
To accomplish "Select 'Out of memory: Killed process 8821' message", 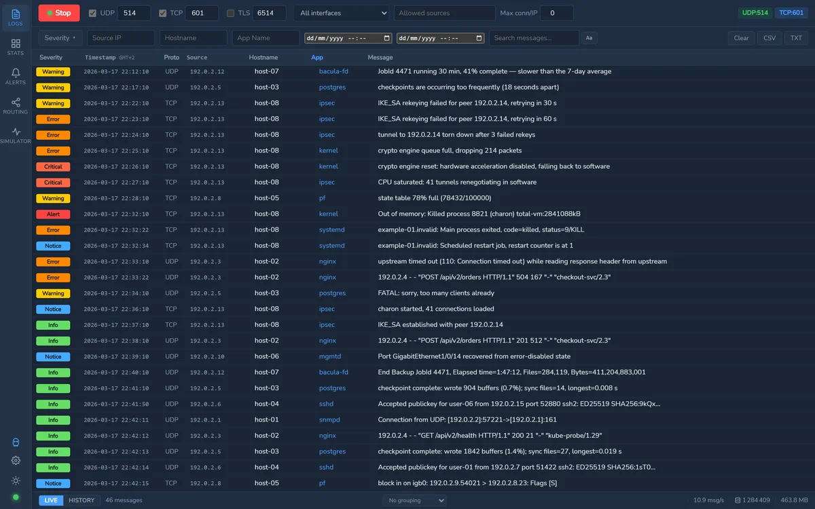I will pyautogui.click(x=479, y=214).
